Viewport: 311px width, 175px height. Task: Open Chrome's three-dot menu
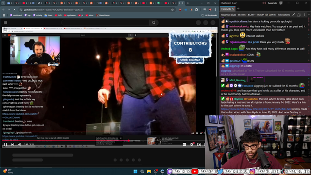(216, 10)
